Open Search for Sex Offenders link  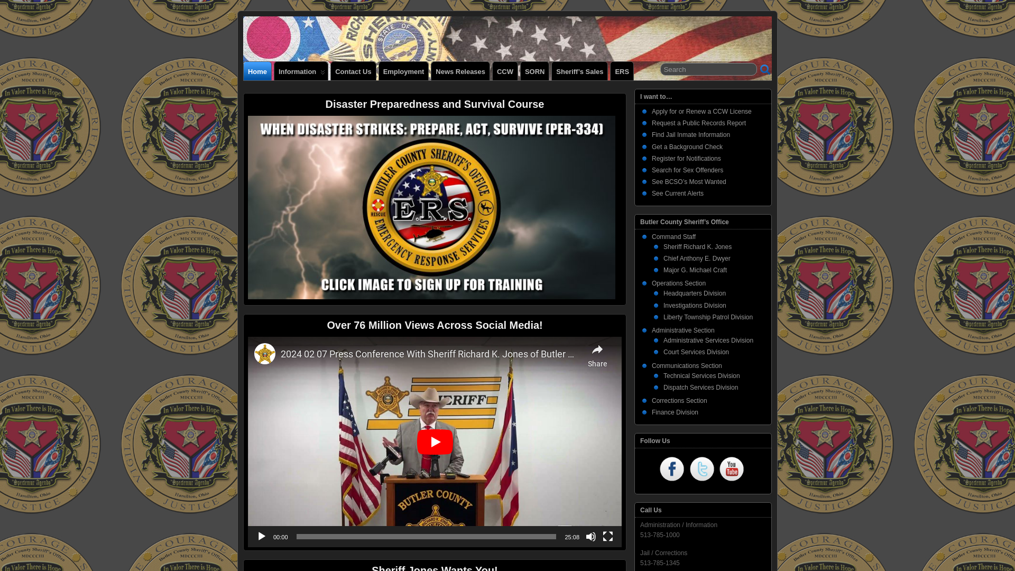pyautogui.click(x=687, y=170)
